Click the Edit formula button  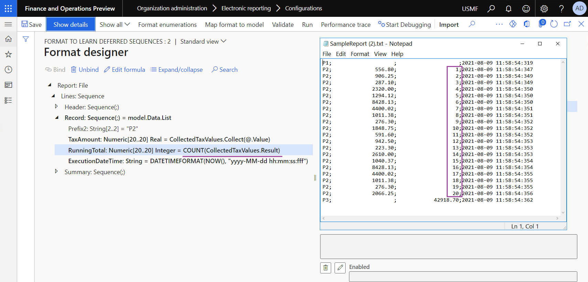coord(124,70)
